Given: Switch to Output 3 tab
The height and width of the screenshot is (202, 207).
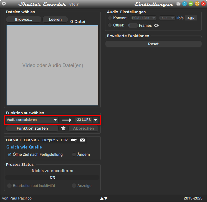Looking at the screenshot, I should pos(50,140).
